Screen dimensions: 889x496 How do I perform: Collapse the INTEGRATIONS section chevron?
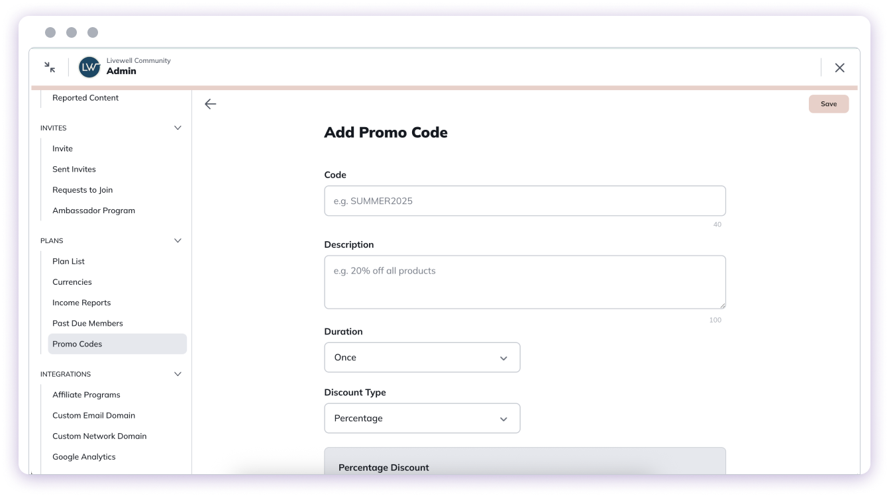(178, 373)
